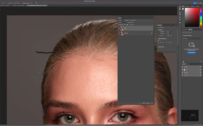Open the layer Fill dropdown
Image resolution: width=203 pixels, height=126 pixels.
pos(133,25)
